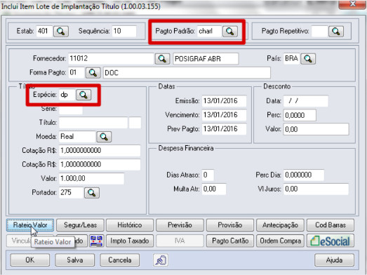Open help with the Ajuda button
367x275 pixels.
pyautogui.click(x=334, y=260)
